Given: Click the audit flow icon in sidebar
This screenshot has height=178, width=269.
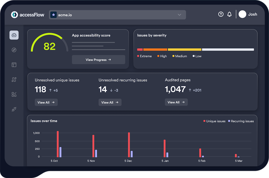Looking at the screenshot, I should (14, 79).
